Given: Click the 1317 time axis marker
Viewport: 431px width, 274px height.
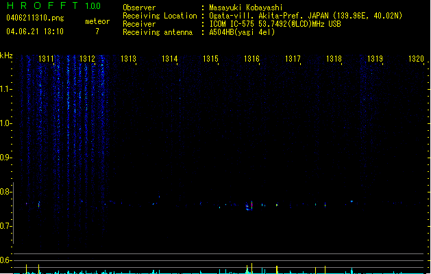Looking at the screenshot, I should click(293, 59).
